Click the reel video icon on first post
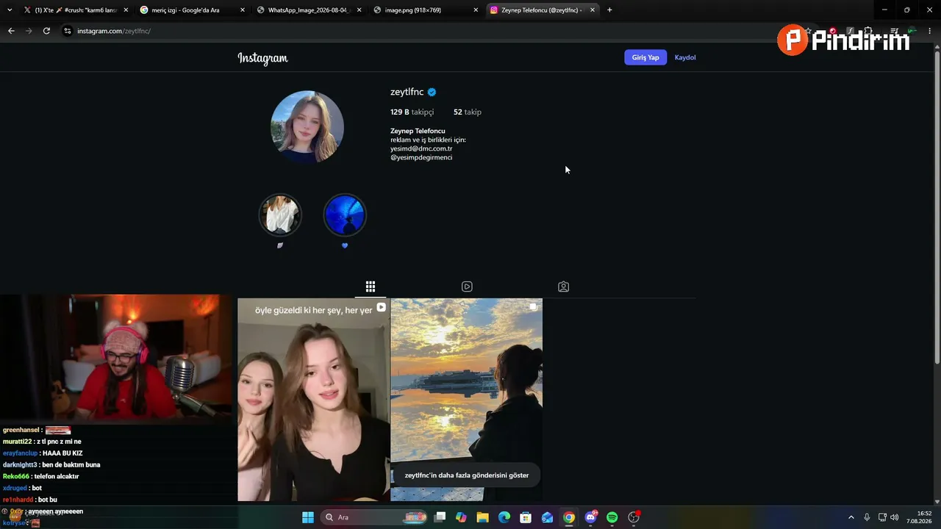This screenshot has width=941, height=529. [381, 307]
